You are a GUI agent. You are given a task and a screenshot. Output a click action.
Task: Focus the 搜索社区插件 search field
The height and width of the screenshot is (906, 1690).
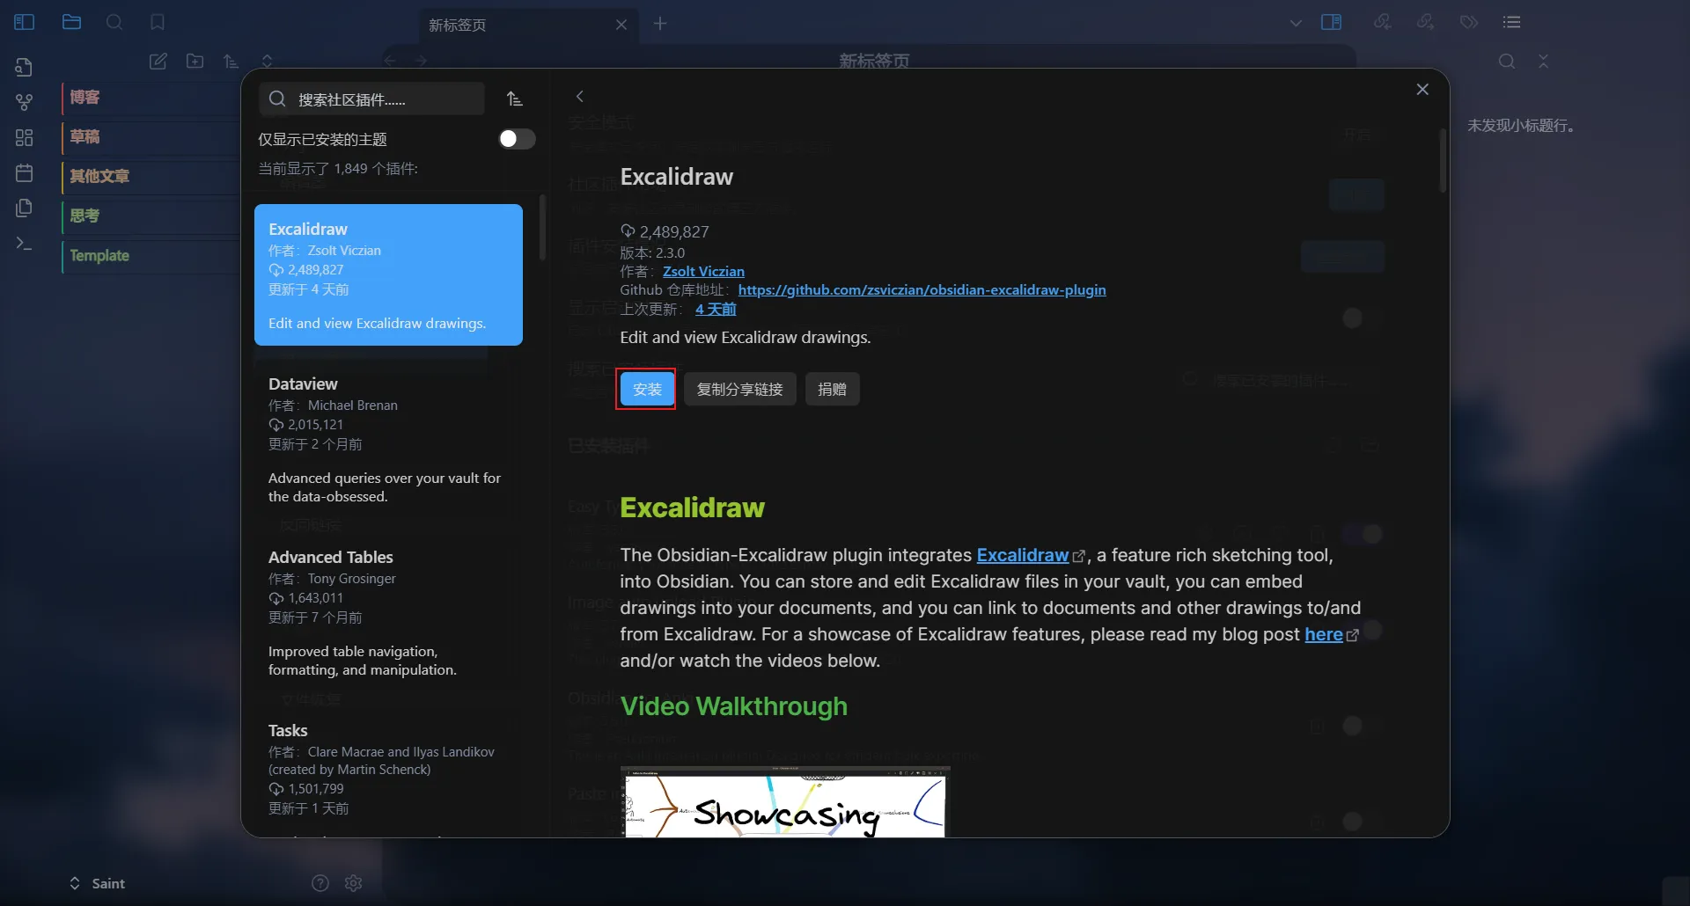coord(371,99)
